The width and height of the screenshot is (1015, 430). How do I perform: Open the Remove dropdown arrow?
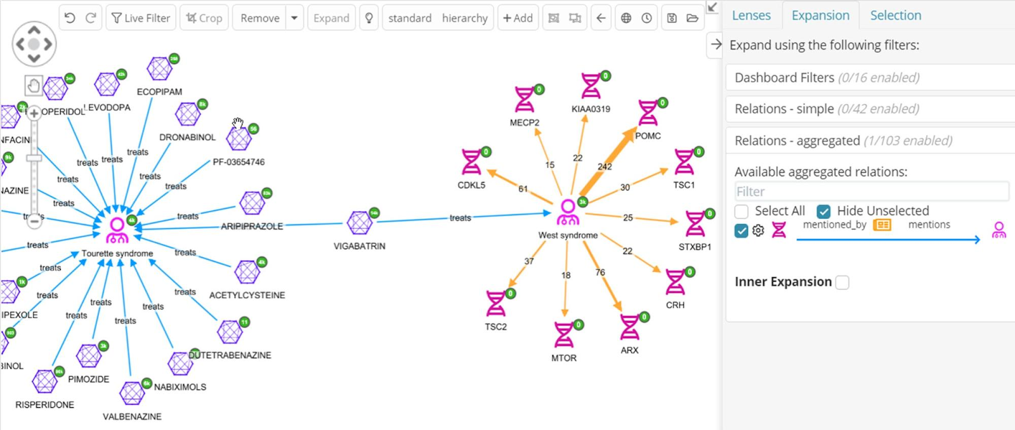294,18
